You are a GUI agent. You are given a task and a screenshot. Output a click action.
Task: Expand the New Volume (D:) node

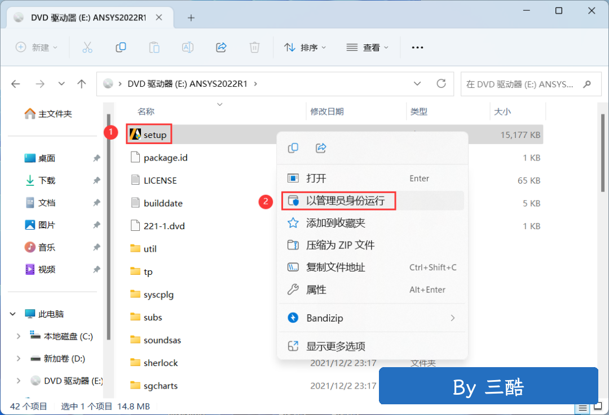[x=18, y=358]
